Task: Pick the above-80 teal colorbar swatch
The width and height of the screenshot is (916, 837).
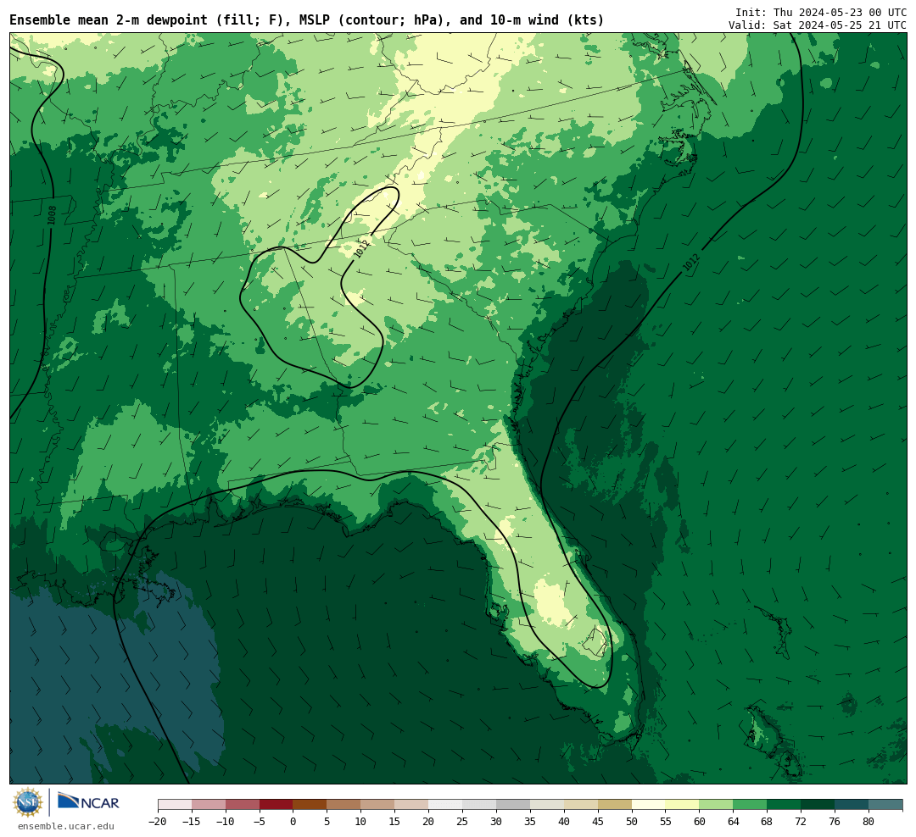Action: (x=886, y=805)
